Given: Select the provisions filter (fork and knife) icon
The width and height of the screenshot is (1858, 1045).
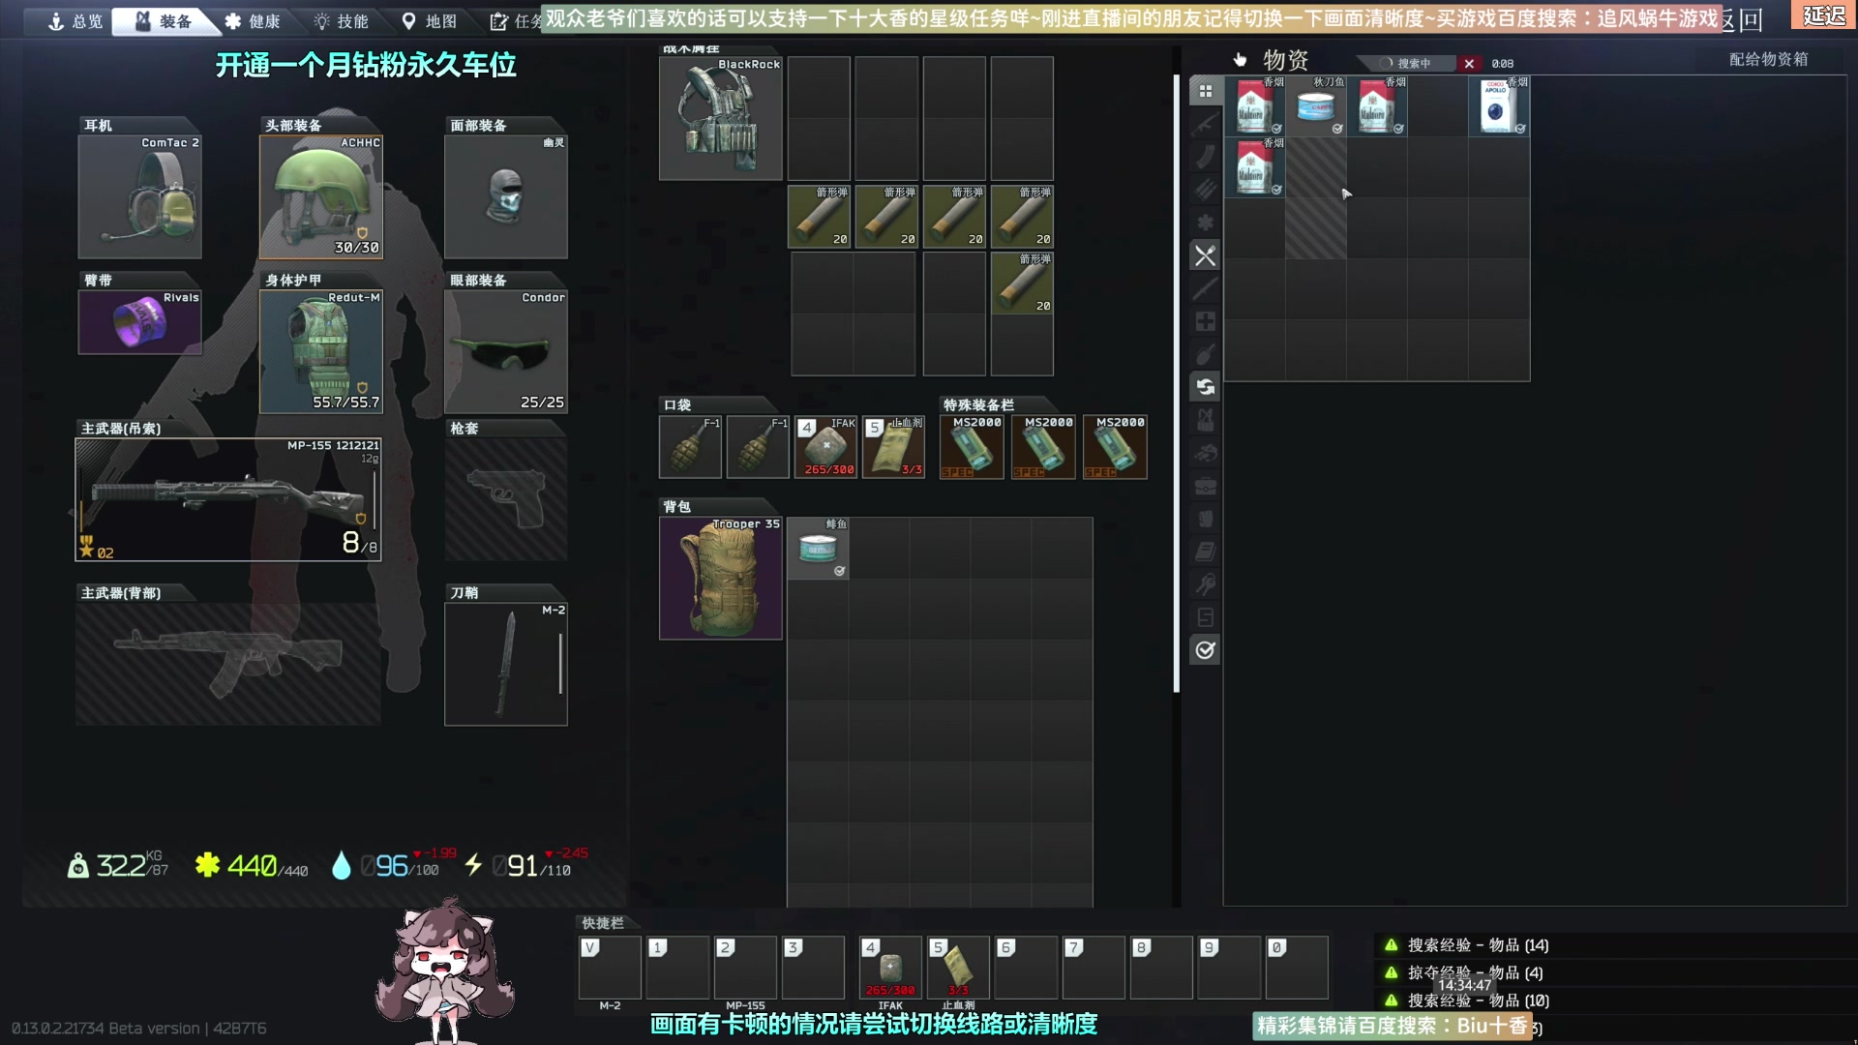Looking at the screenshot, I should click(1205, 256).
